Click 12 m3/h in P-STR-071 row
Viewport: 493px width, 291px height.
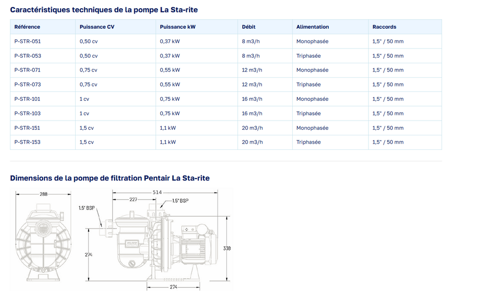pos(252,70)
